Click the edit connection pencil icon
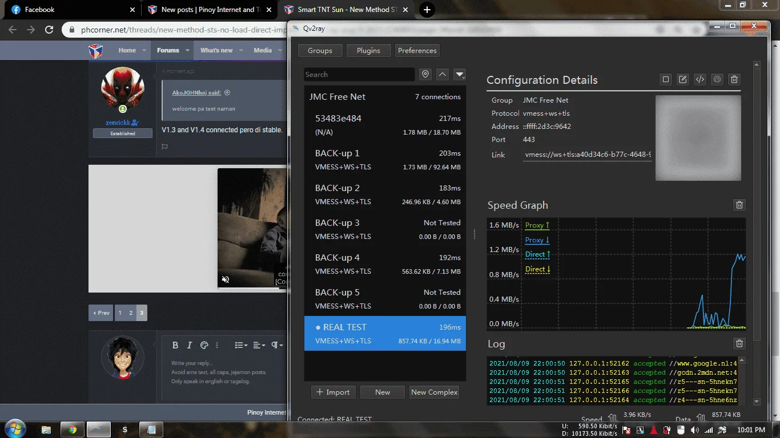This screenshot has width=780, height=438. tap(683, 80)
